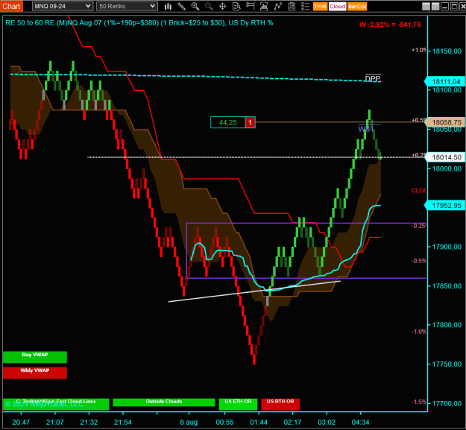The height and width of the screenshot is (430, 466).
Task: Click the Tenkan>Kijun Fast Cloud Lines indicator
Action: pos(56,404)
